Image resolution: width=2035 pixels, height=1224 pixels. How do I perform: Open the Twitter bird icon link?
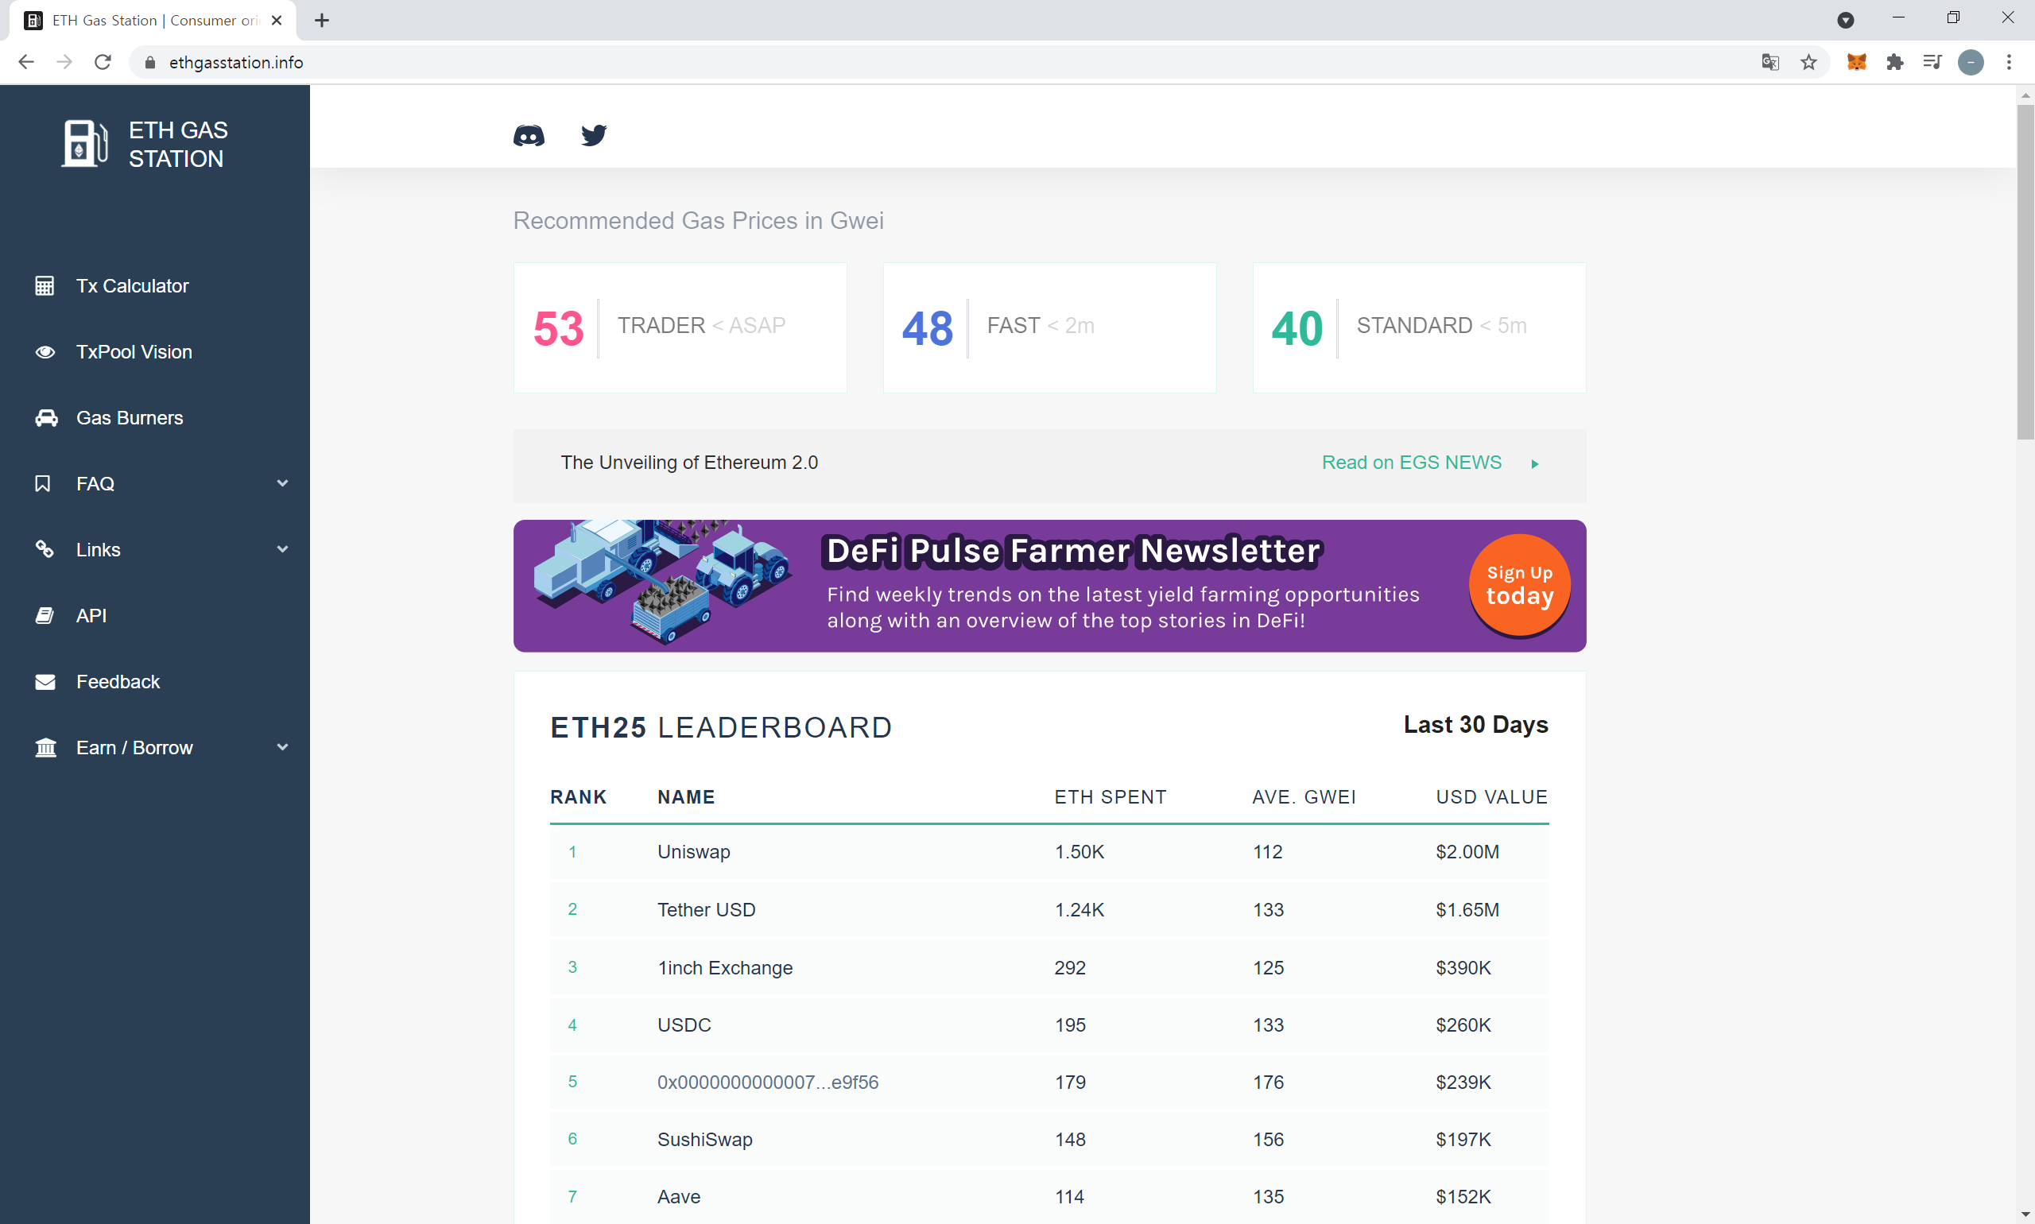tap(593, 135)
